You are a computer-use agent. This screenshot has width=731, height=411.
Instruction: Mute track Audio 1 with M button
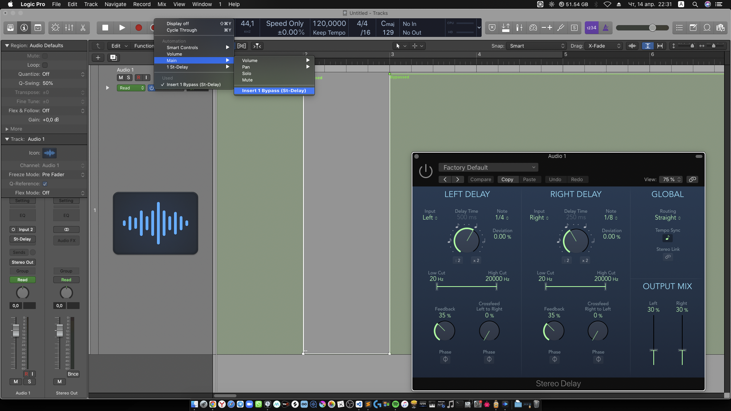pos(121,78)
